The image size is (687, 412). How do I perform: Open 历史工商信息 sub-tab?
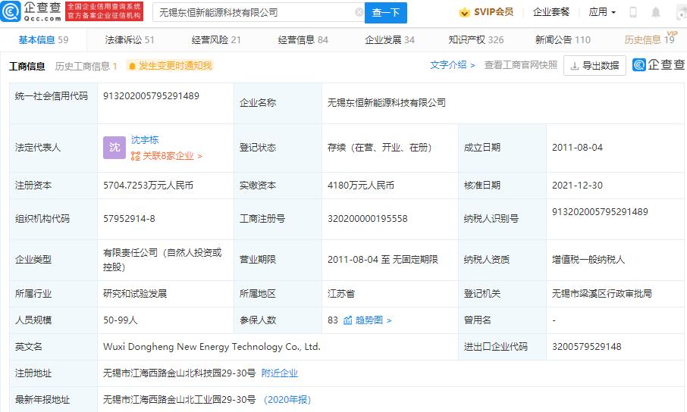[86, 66]
